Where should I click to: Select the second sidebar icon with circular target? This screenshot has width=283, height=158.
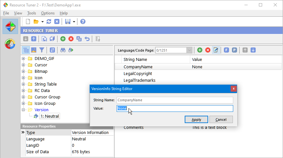coord(10,44)
